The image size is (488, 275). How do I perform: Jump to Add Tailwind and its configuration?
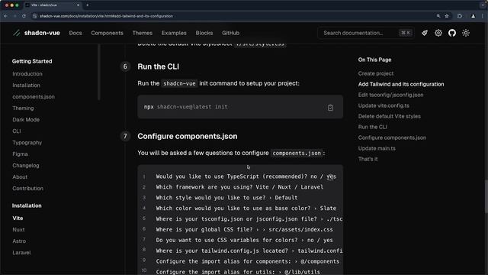[401, 84]
